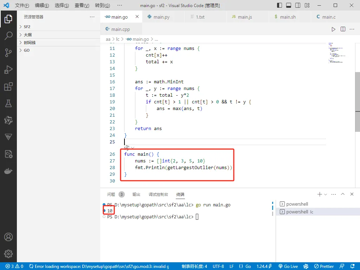Open Source Control view
The image size is (360, 270).
click(8, 53)
